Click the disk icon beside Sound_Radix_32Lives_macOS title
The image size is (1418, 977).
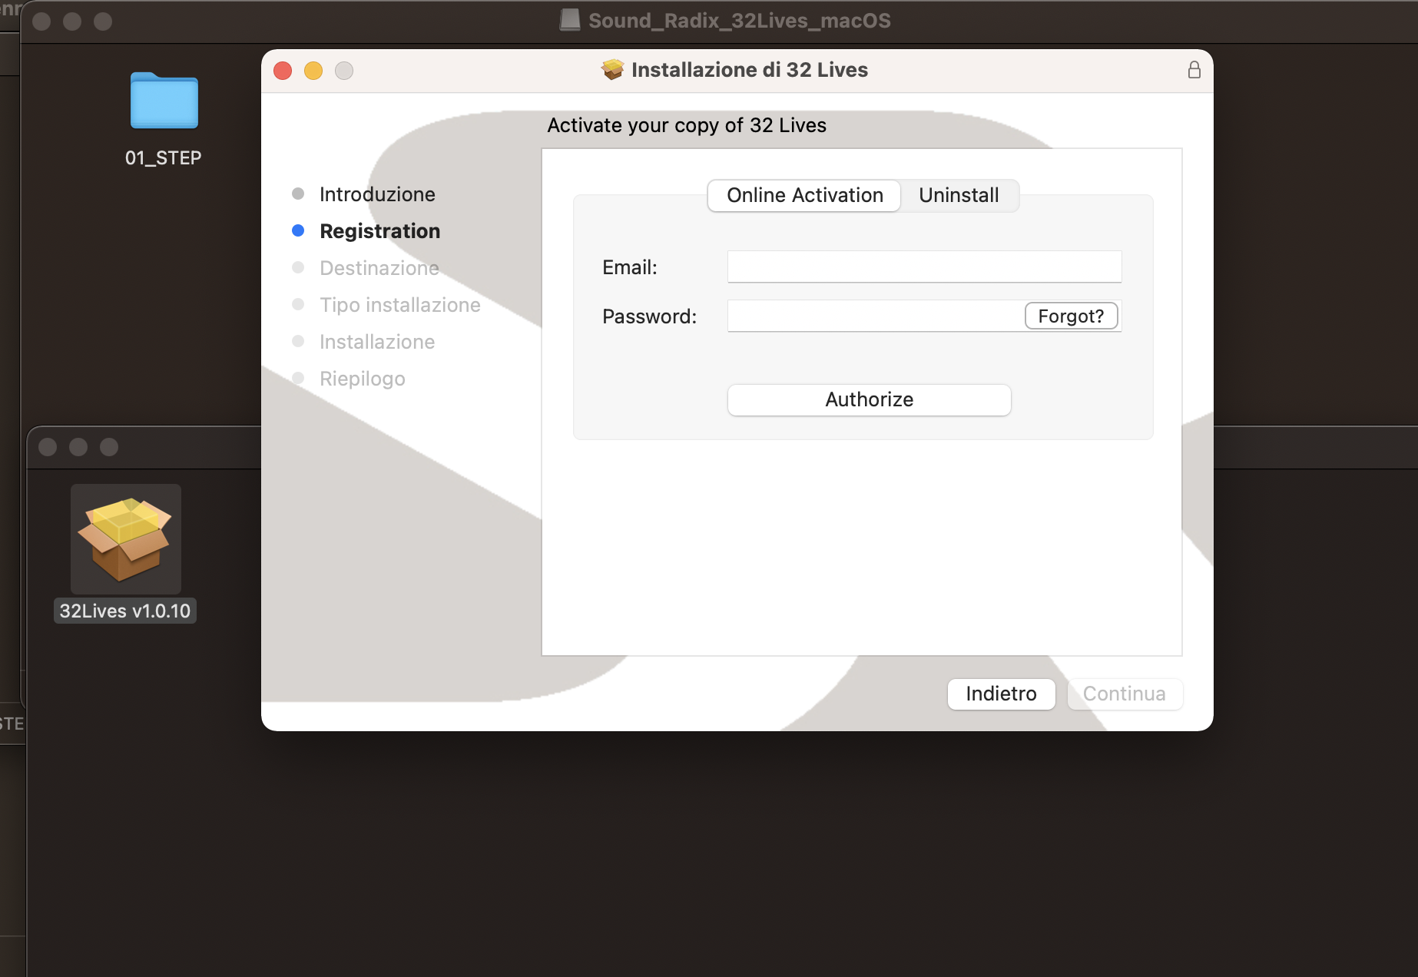pyautogui.click(x=570, y=20)
